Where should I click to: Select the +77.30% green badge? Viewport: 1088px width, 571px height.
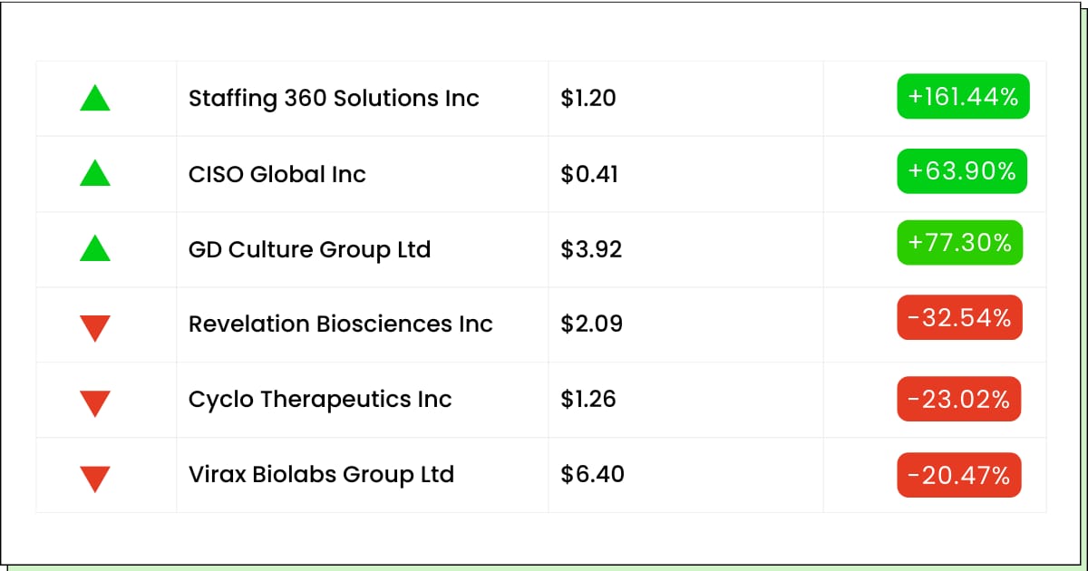pos(959,242)
